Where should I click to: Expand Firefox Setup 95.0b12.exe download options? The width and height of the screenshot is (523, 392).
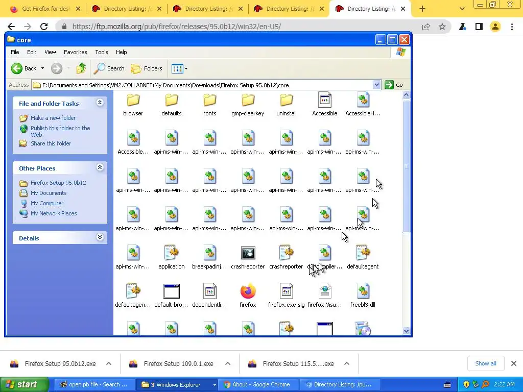(109, 363)
